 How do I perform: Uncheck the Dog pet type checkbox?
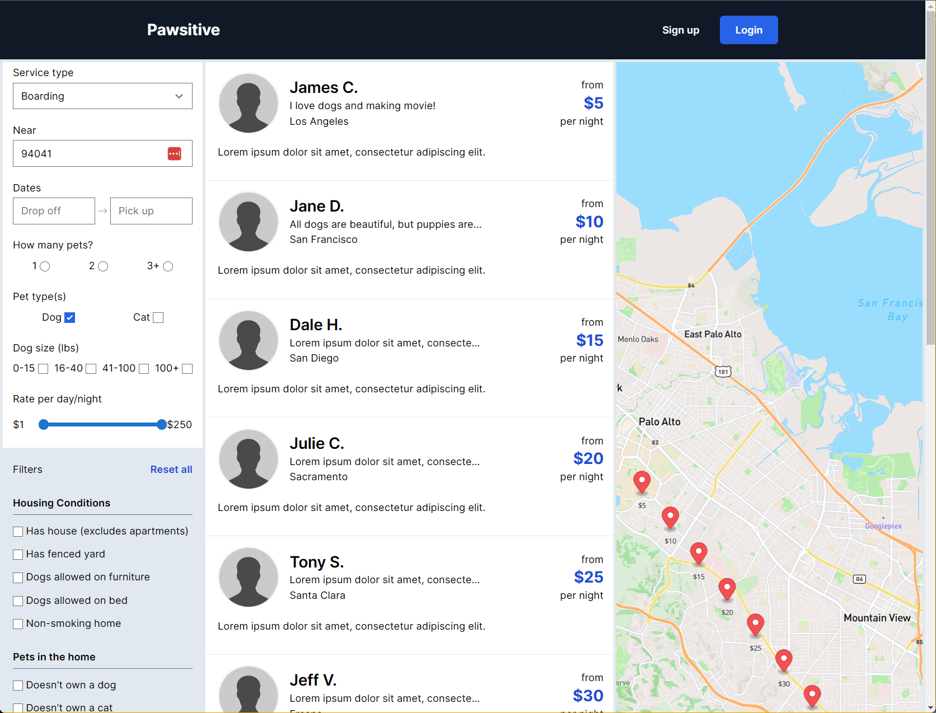point(69,318)
